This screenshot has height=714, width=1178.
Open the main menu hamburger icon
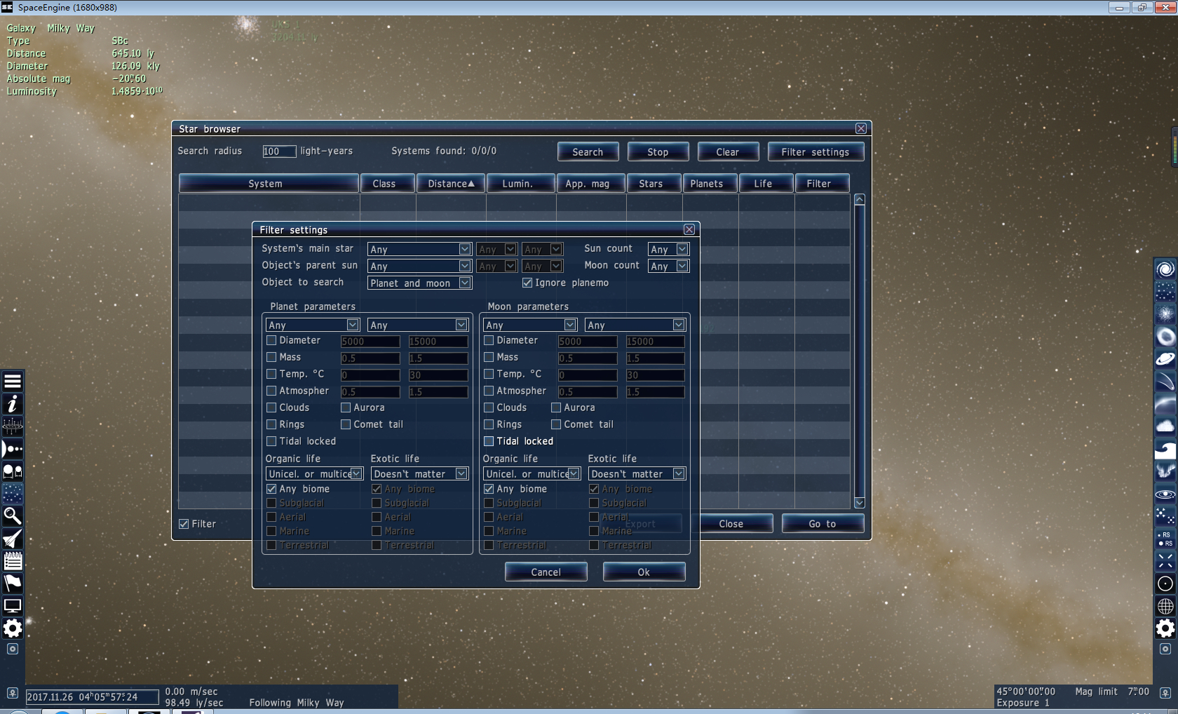(13, 382)
